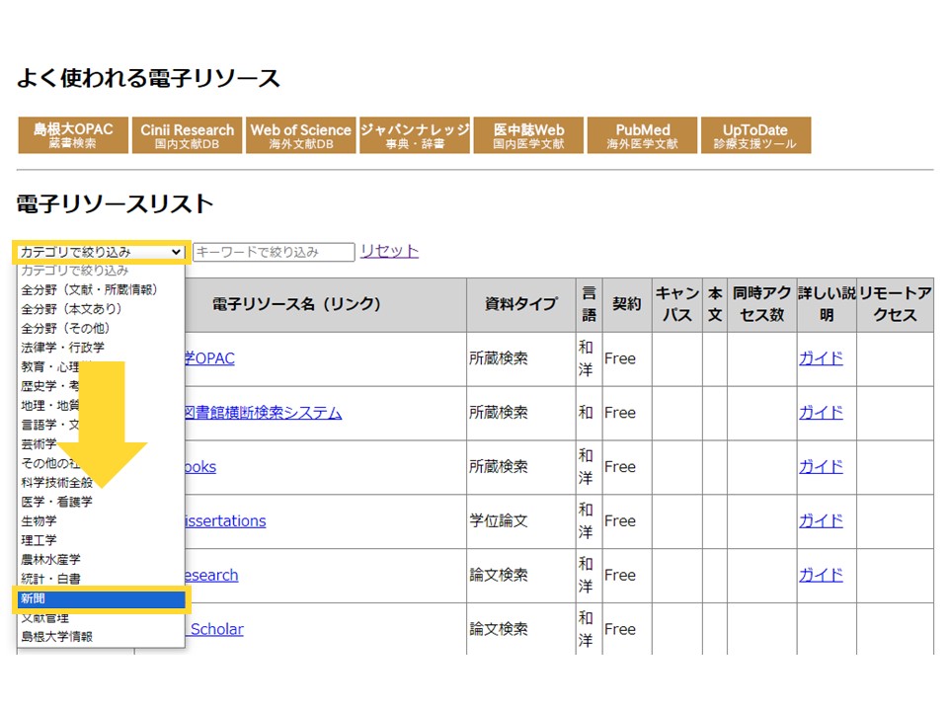Choose 芸術学 from the category list
The image size is (948, 711).
point(101,444)
